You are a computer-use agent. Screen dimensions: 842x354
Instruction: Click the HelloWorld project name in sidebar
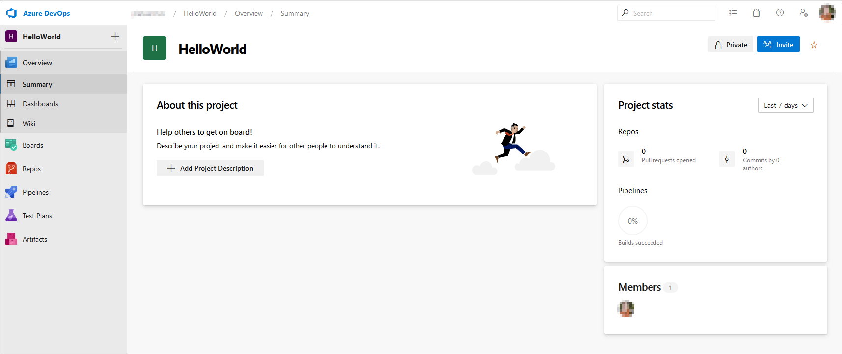pos(42,37)
